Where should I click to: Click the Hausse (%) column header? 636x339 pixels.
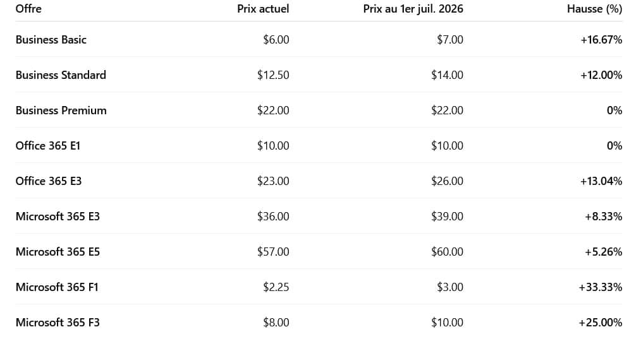point(594,9)
